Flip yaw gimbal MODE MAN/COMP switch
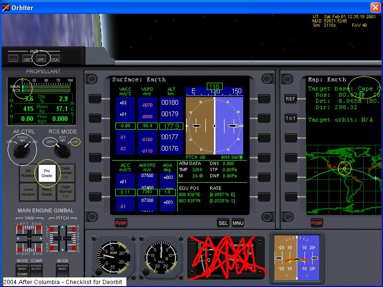383x287 pixels. coord(22,270)
